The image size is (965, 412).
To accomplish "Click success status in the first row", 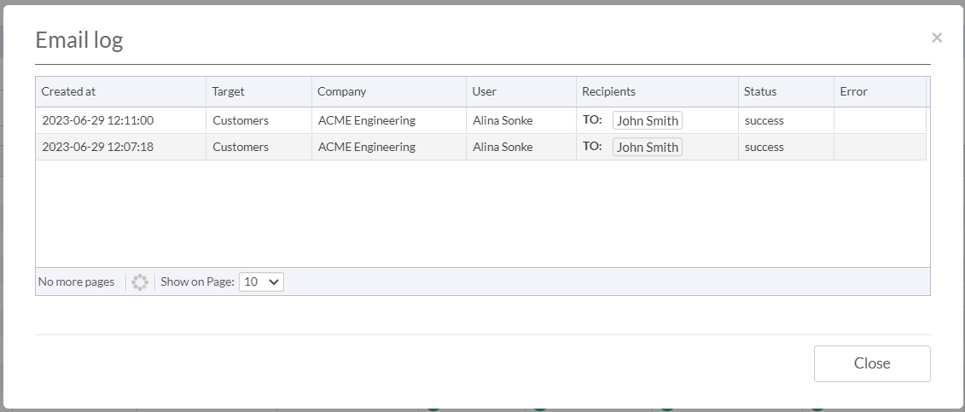I will [x=764, y=120].
